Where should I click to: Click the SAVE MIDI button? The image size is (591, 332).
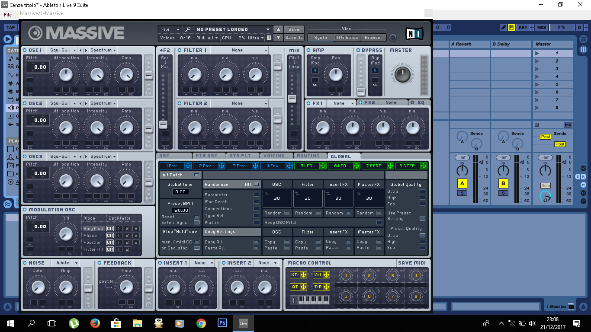411,263
